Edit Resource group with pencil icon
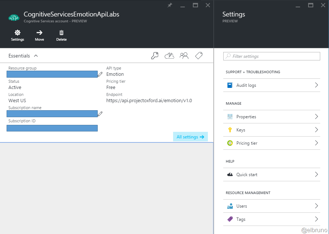329x234 pixels. pos(100,74)
